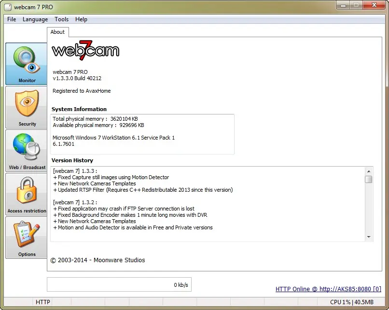This screenshot has width=389, height=310.
Task: Open the File menu
Action: click(12, 19)
